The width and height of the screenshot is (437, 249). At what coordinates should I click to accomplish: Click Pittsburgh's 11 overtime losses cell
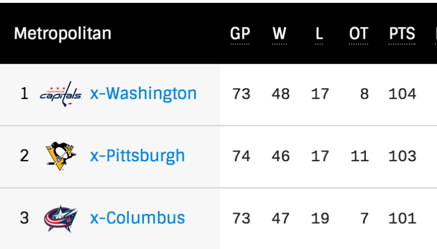(360, 156)
